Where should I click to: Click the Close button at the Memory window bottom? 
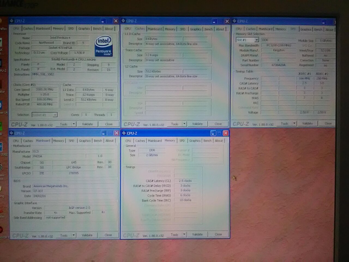[x=218, y=234]
